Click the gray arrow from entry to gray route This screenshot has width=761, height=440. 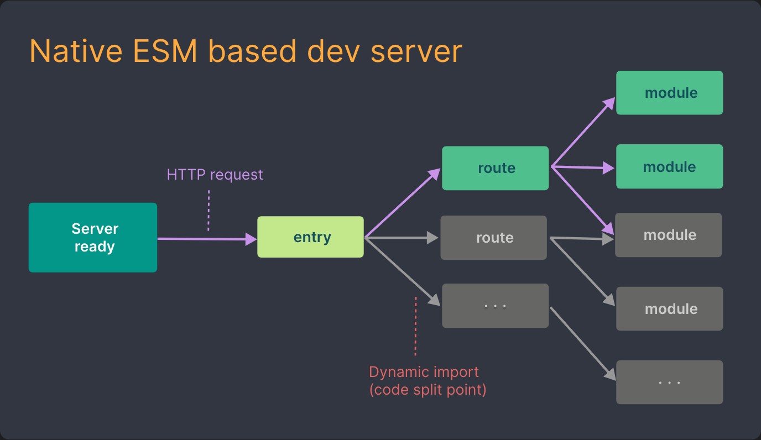(404, 237)
